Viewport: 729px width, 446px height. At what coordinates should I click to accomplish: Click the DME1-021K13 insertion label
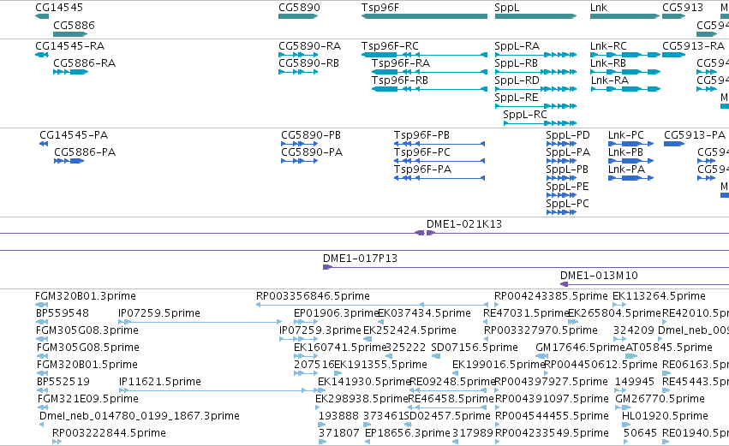click(x=464, y=224)
